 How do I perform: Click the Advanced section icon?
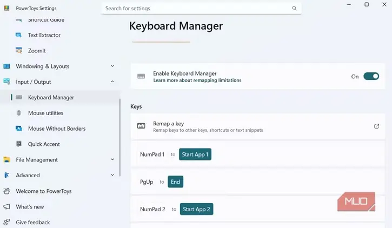[6, 175]
